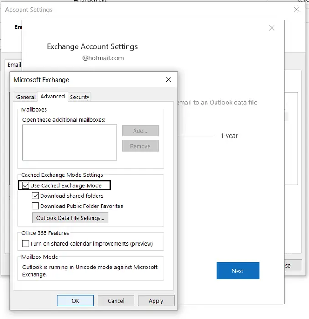Screen dimensions: 309x319
Task: Close the Account Settings window
Action: click(296, 10)
